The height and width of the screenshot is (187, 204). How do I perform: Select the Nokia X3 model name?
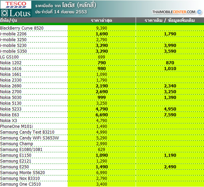tap(8, 120)
